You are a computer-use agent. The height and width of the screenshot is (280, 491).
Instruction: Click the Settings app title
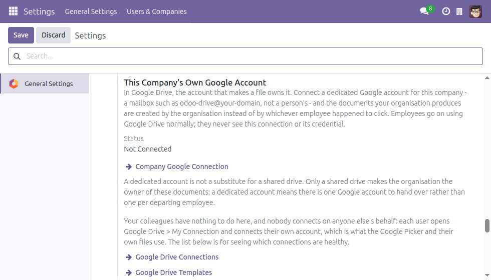pyautogui.click(x=39, y=11)
